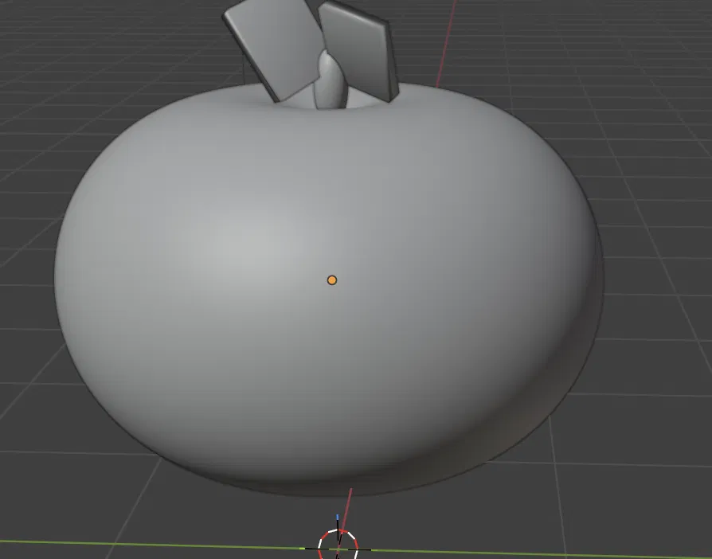Select the apple body mesh
This screenshot has height=559, width=712.
pos(328,291)
